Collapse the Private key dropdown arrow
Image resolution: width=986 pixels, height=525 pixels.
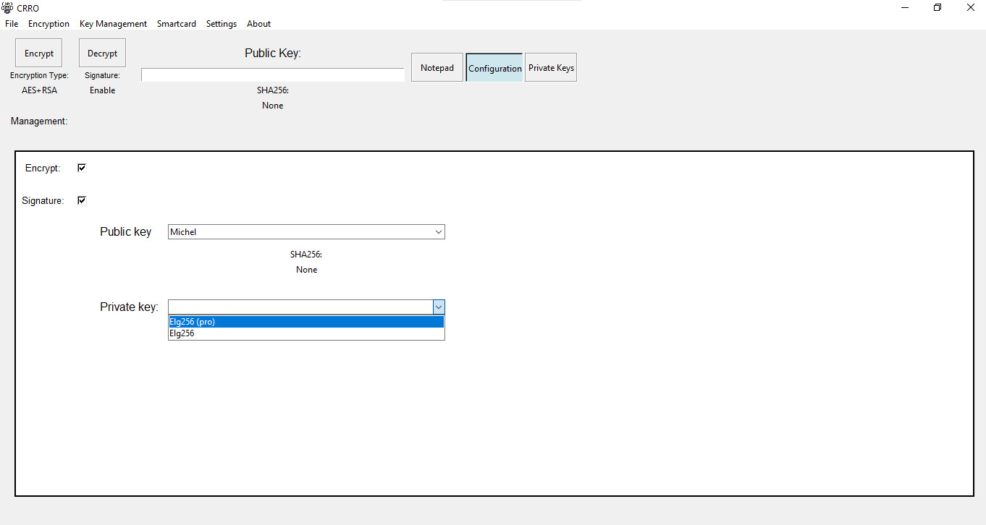pyautogui.click(x=439, y=307)
